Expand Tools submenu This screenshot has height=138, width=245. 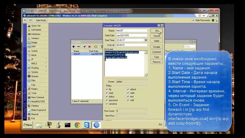pos(46,93)
